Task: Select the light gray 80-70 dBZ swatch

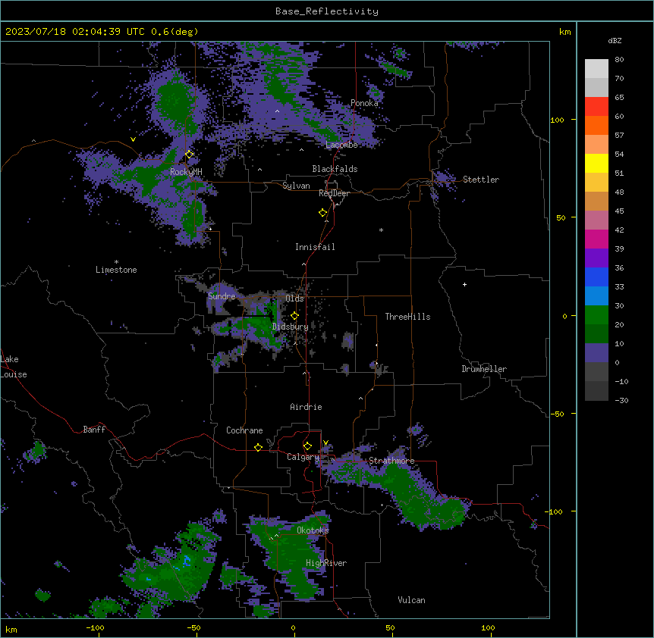Action: point(596,69)
